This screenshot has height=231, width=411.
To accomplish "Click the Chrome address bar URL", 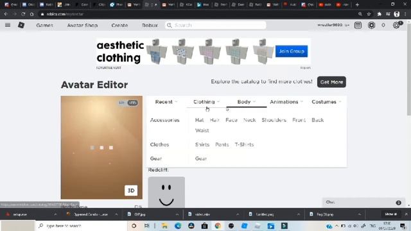I will click(65, 14).
